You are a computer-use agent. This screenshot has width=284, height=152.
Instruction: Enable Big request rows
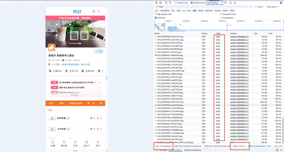pyautogui.click(x=156, y=14)
